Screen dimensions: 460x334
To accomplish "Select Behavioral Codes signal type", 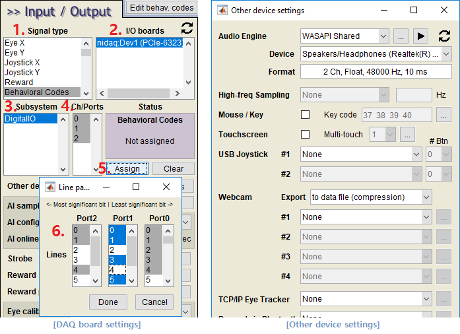I will pyautogui.click(x=42, y=92).
